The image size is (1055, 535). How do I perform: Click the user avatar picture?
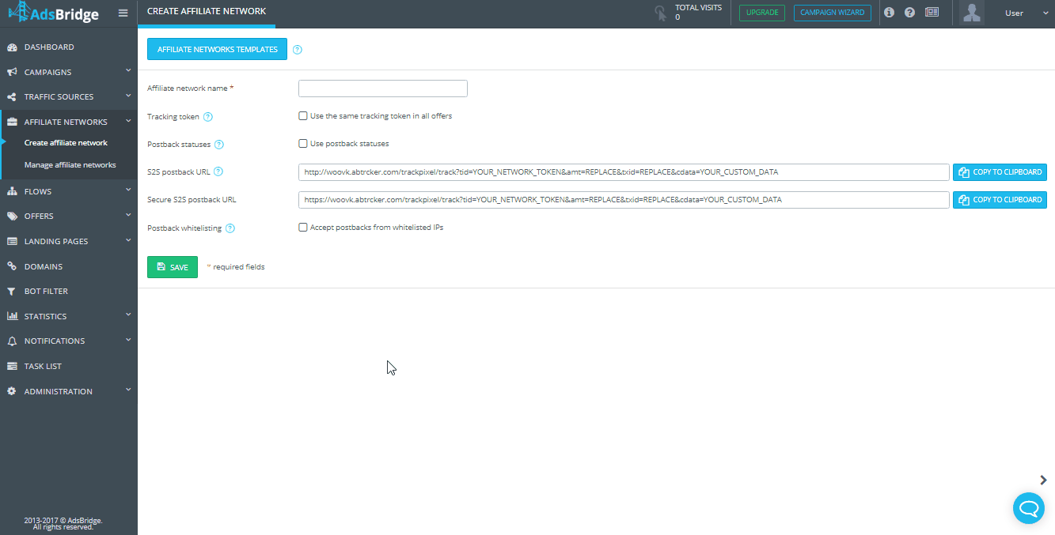972,13
